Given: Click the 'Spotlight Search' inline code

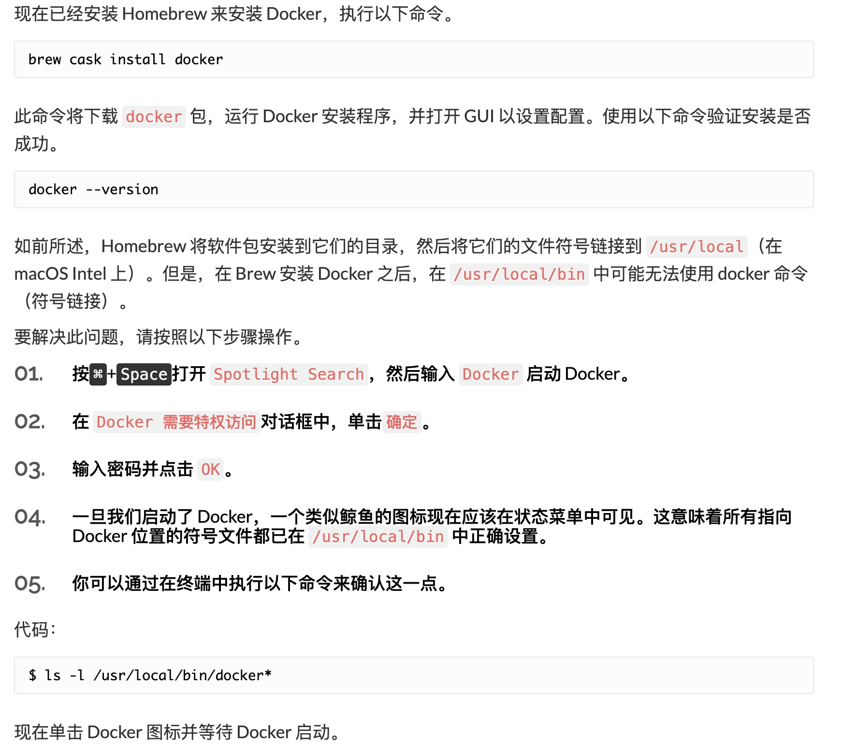Looking at the screenshot, I should click(x=289, y=374).
